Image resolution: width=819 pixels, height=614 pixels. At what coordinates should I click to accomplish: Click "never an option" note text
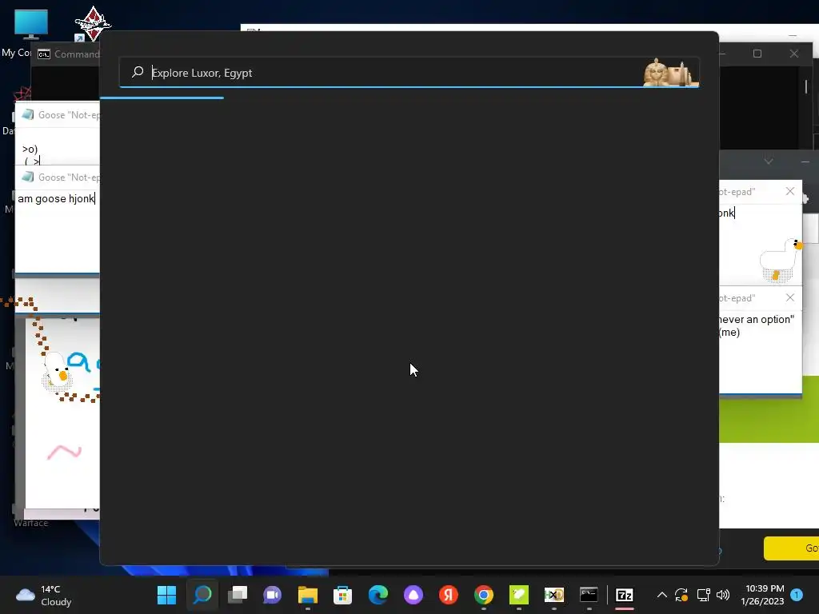coord(757,320)
